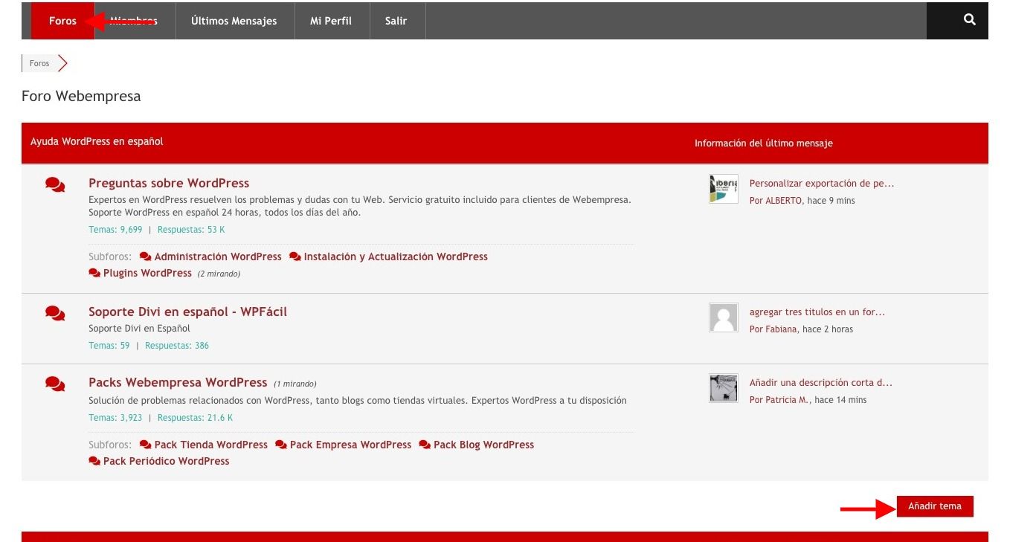1036x542 pixels.
Task: Click forum icon beside Packs Webempresa WordPress
Action: coord(55,384)
